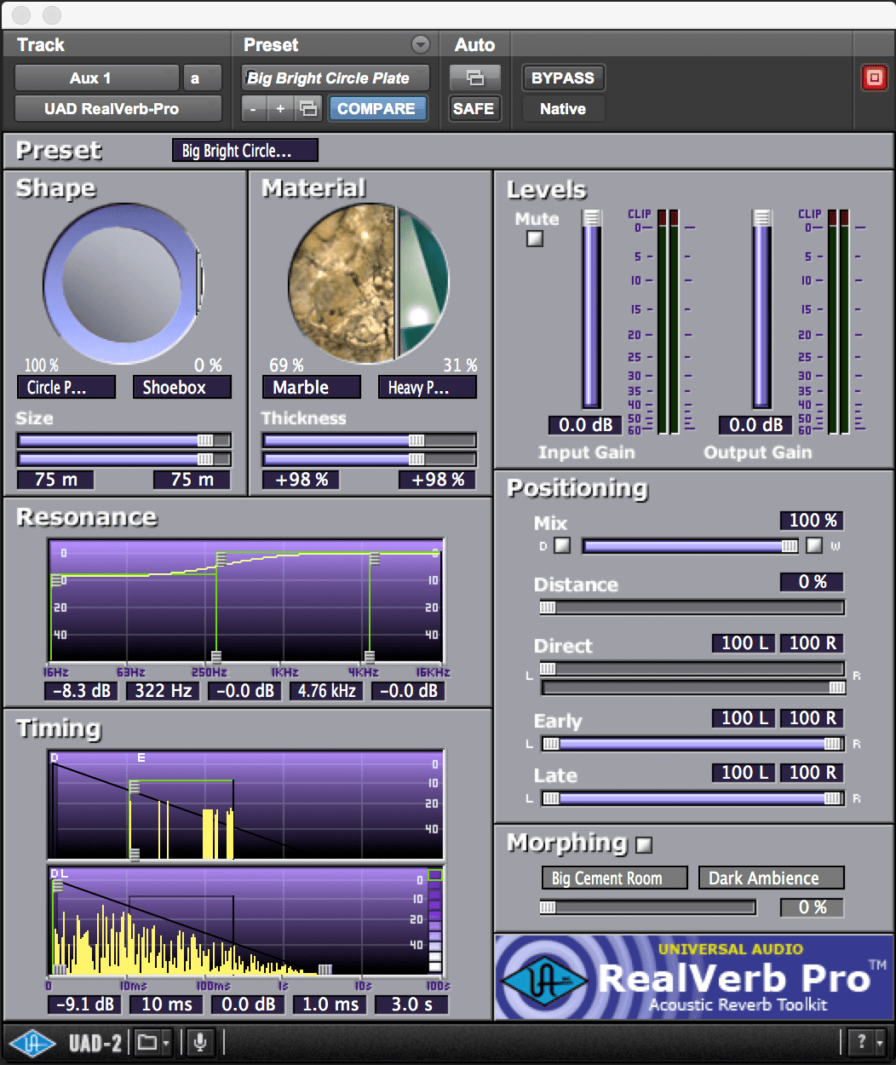
Task: Select the Distance 0 % value field
Action: click(812, 582)
